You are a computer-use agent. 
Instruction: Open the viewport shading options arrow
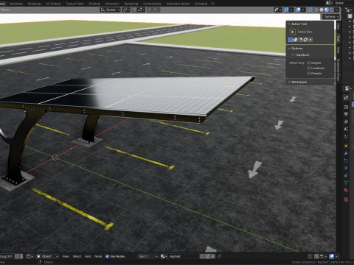tap(337, 10)
